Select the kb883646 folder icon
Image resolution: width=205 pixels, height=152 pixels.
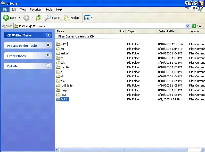click(58, 85)
